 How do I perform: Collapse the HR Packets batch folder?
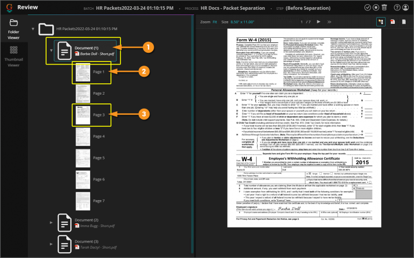coord(33,29)
